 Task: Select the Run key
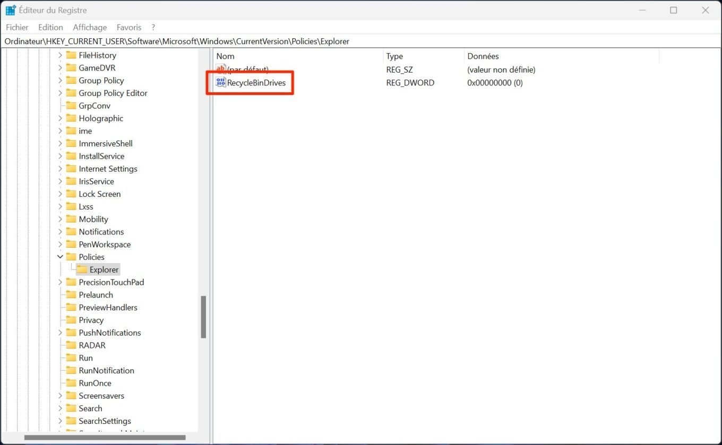[x=85, y=358]
